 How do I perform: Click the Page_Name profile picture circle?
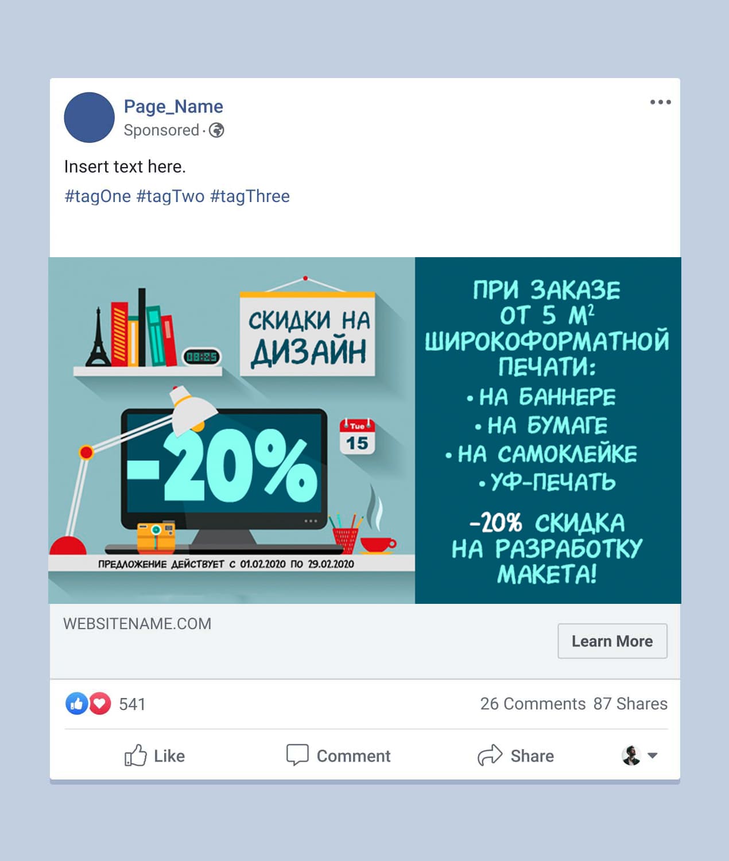pyautogui.click(x=90, y=117)
